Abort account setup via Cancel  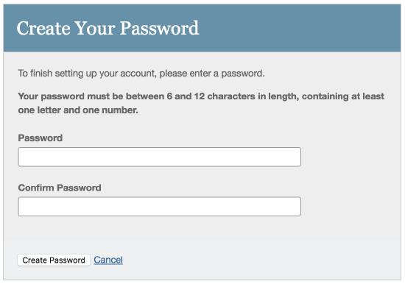[108, 260]
